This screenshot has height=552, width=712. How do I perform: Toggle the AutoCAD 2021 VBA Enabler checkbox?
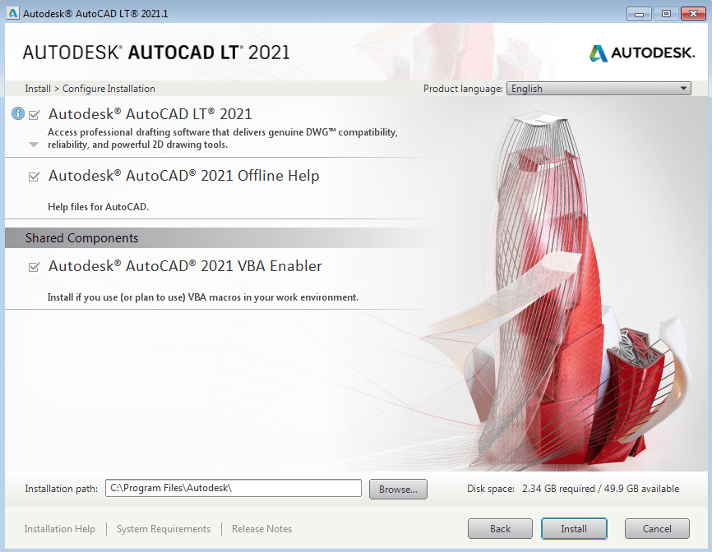point(34,267)
